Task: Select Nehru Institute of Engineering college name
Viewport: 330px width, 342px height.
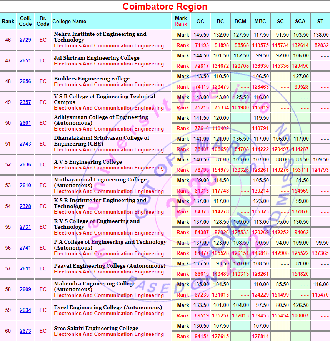Action: tap(100, 37)
